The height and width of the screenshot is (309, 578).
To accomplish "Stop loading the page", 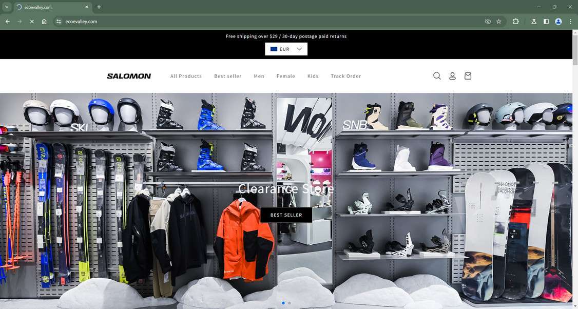I will click(32, 22).
